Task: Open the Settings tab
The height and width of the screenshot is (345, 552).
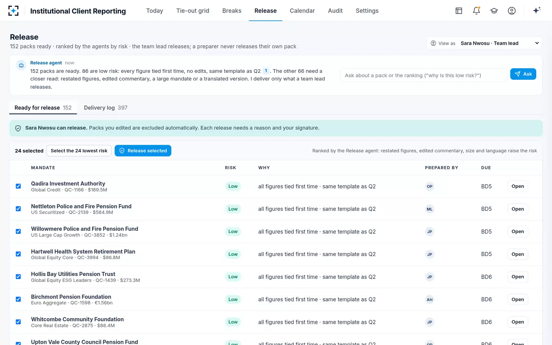Action: click(367, 11)
